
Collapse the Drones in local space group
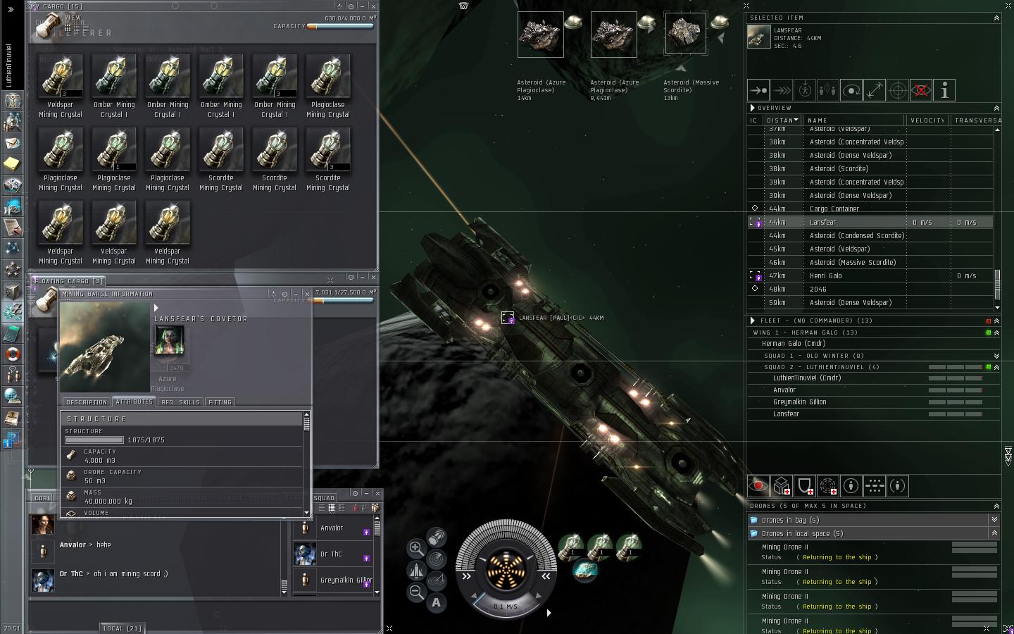point(994,533)
